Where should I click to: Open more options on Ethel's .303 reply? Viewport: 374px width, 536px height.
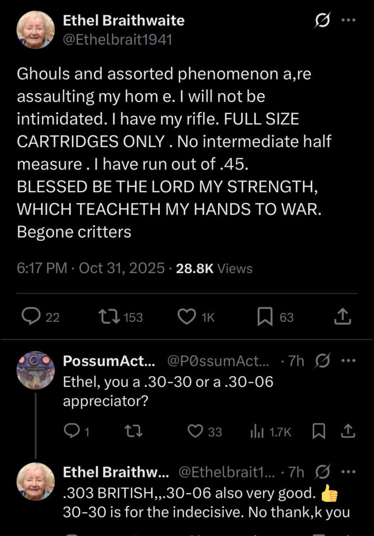click(x=348, y=472)
